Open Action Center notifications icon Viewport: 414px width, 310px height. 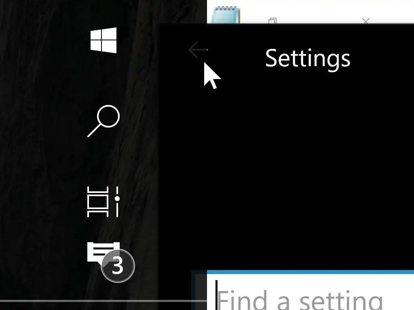103,253
